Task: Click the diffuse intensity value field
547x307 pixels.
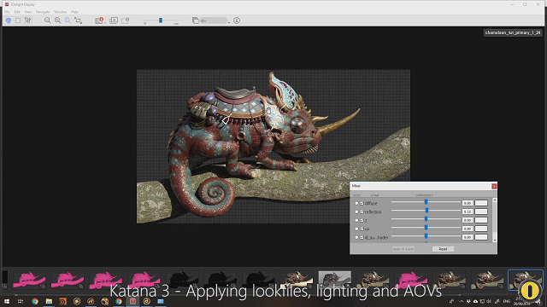Action: click(x=468, y=203)
